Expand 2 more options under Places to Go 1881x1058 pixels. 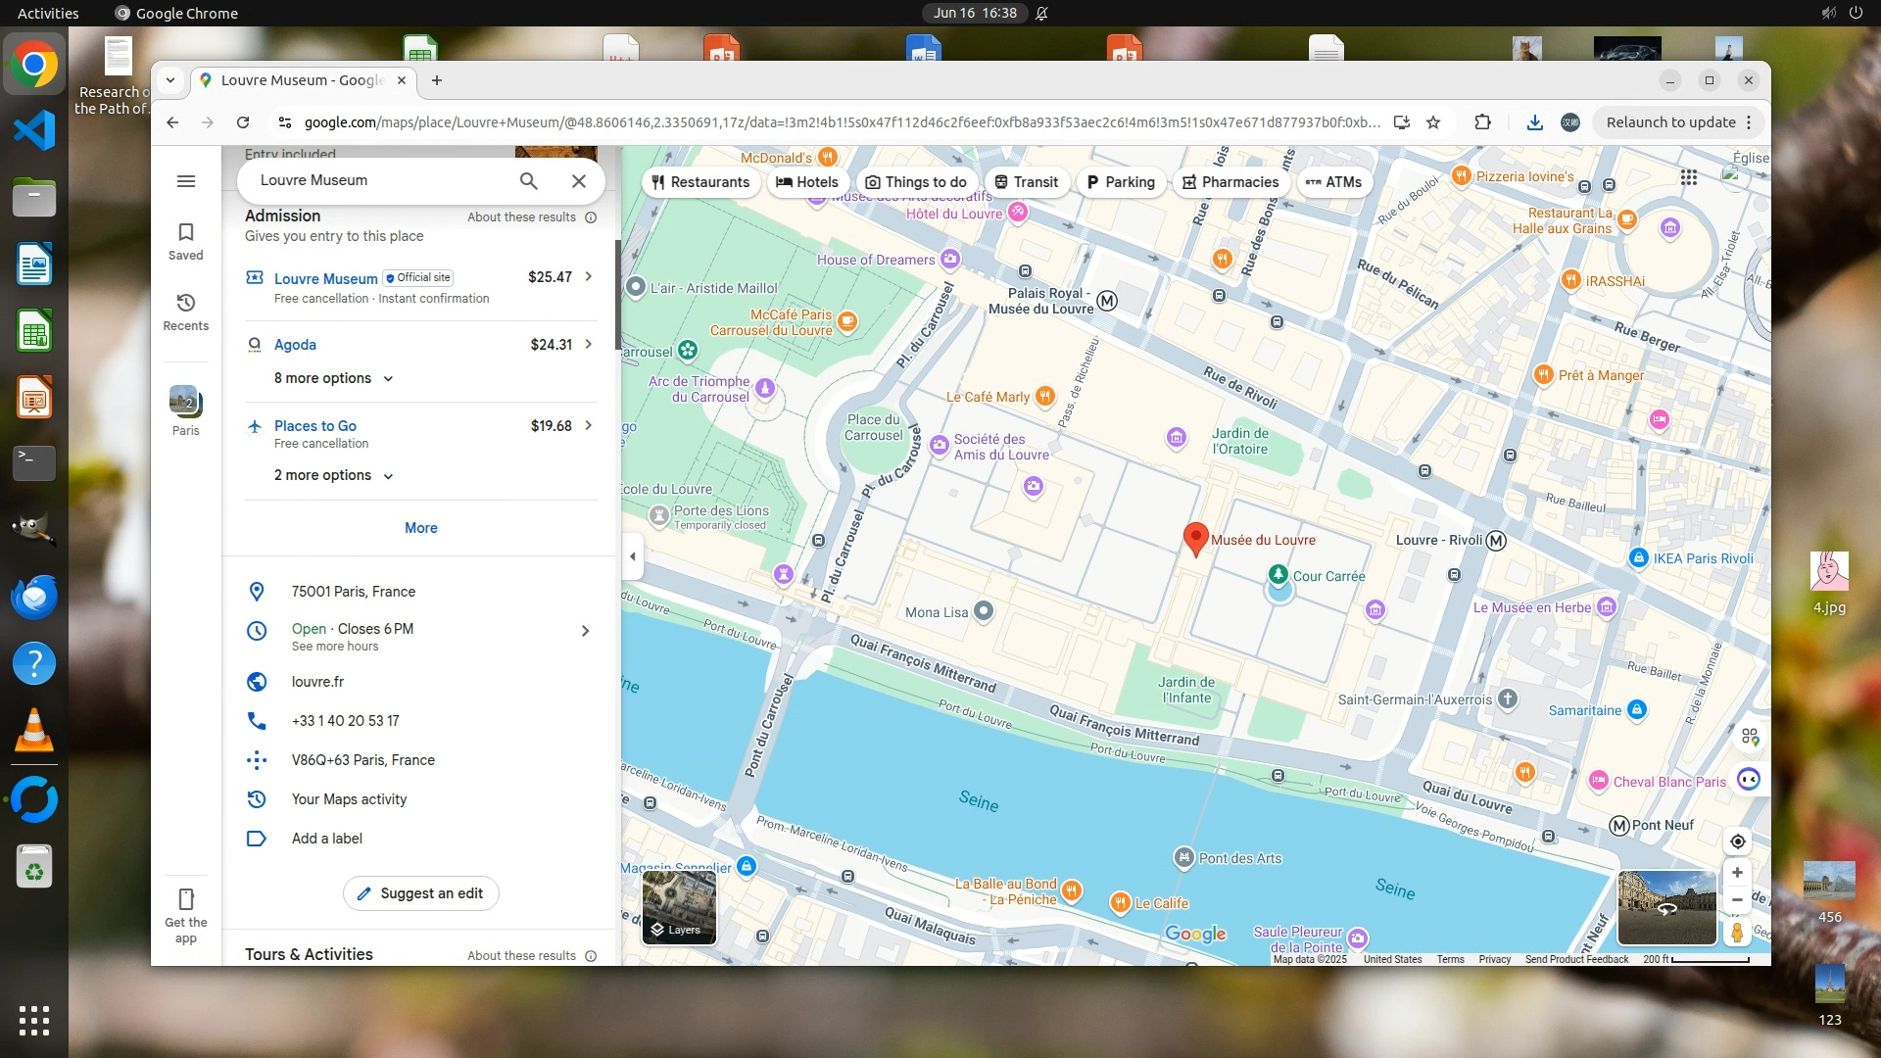click(333, 475)
